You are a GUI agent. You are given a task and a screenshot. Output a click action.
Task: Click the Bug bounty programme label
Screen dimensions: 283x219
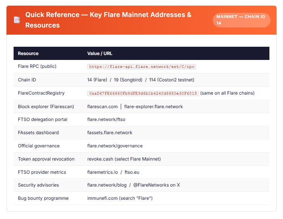[43, 198]
